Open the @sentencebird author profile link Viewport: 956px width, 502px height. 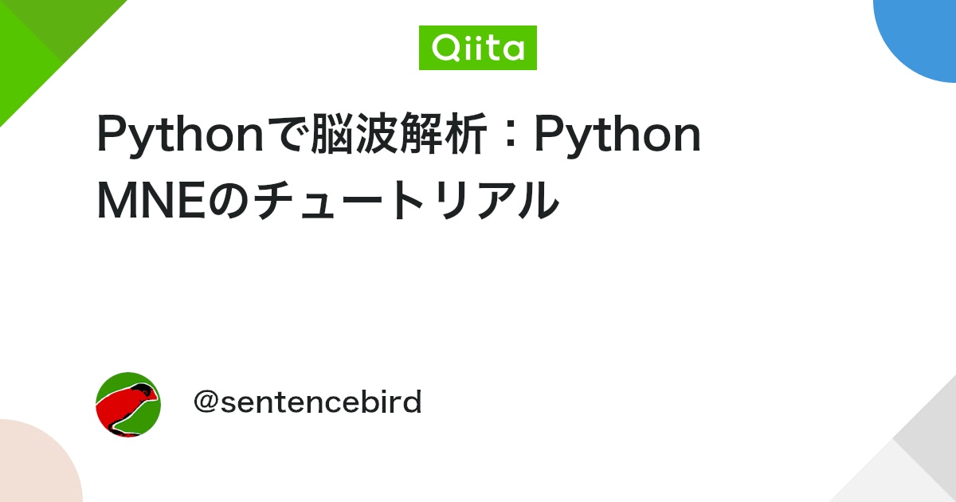click(308, 402)
